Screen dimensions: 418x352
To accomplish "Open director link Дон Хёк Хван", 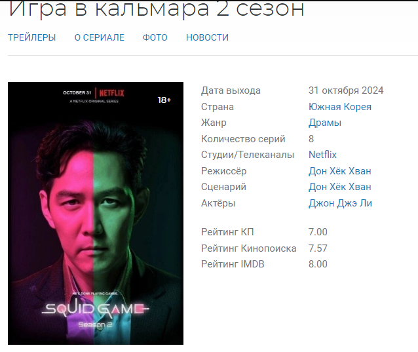I will 340,171.
